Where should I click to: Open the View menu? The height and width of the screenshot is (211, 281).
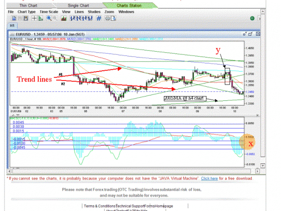click(66, 12)
